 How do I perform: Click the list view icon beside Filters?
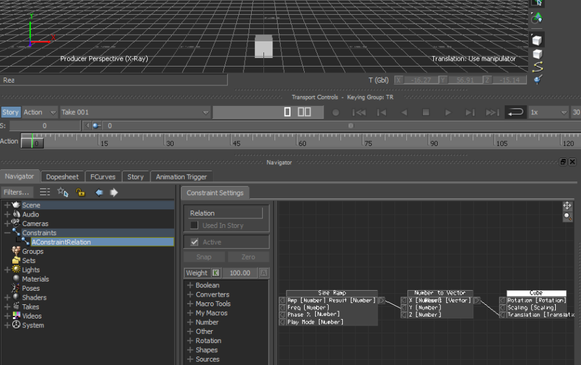(x=45, y=192)
